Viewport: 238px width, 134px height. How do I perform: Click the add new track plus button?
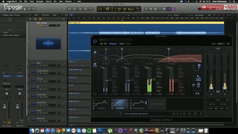[x=30, y=19]
